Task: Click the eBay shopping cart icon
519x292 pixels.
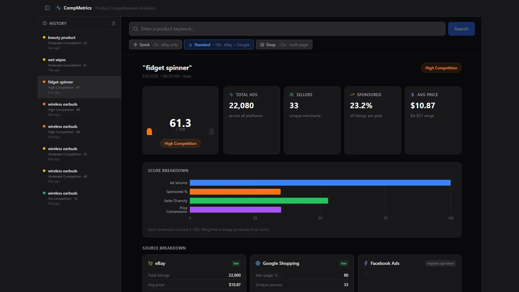Action: 150,263
